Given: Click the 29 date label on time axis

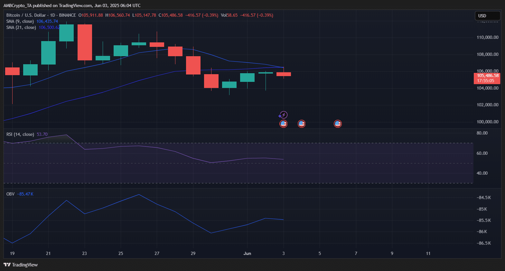Looking at the screenshot, I should click(193, 253).
